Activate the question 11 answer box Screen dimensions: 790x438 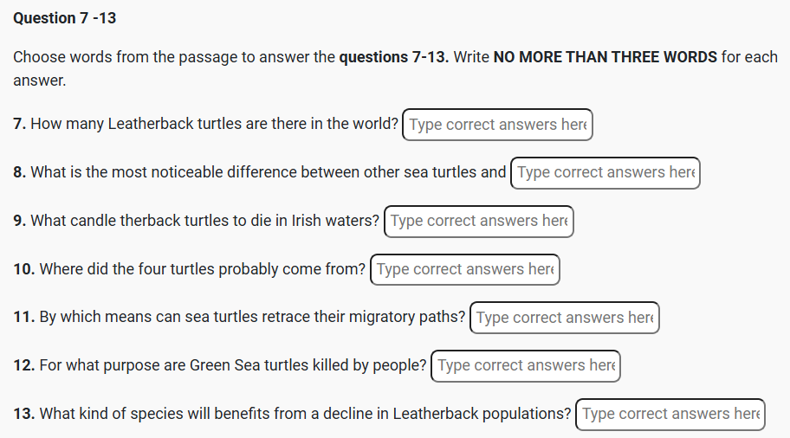point(564,318)
